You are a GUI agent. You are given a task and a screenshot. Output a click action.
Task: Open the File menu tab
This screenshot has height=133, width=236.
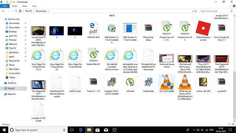[x=5, y=6]
